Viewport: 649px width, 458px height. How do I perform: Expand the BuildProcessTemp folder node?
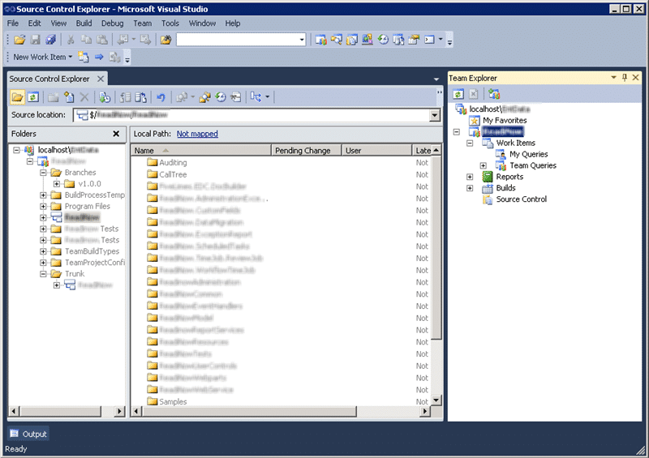pos(44,195)
